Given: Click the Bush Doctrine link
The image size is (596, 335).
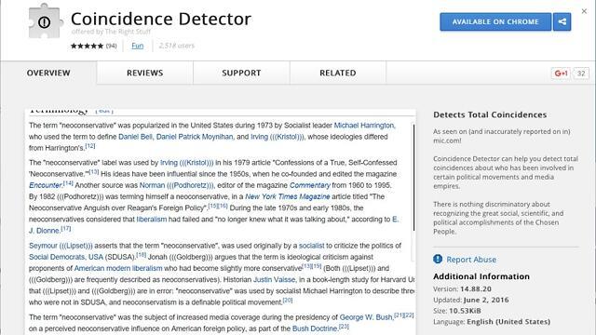Looking at the screenshot, I should [x=315, y=328].
